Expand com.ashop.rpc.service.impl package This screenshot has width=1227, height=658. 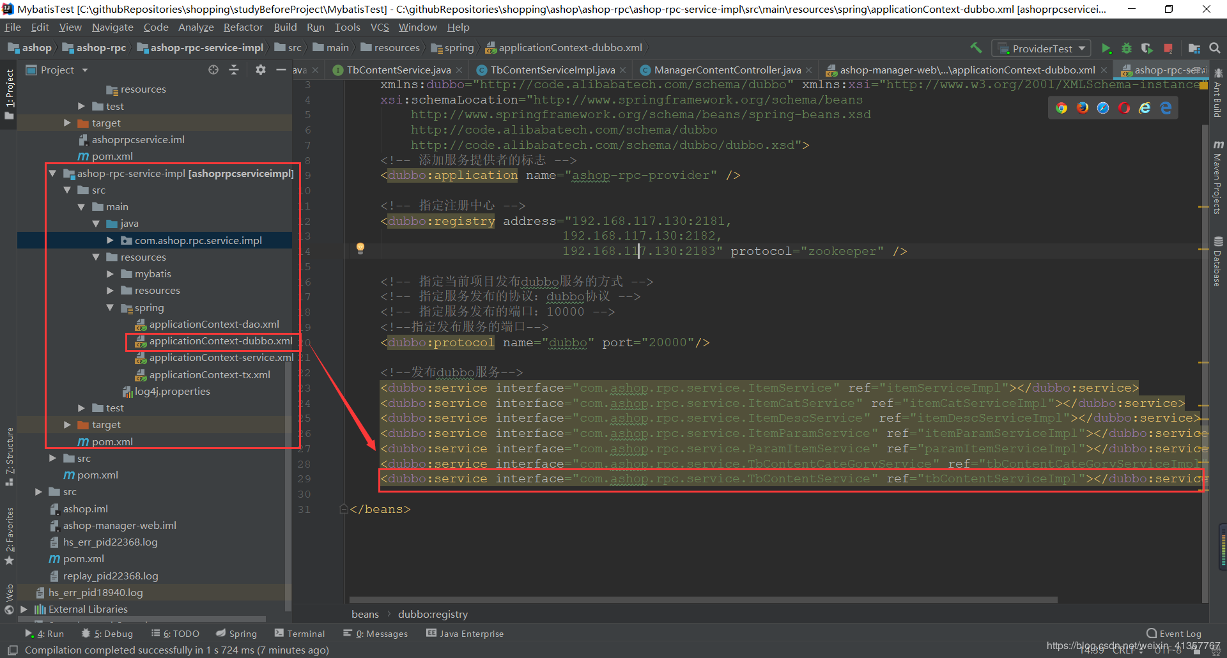point(110,241)
